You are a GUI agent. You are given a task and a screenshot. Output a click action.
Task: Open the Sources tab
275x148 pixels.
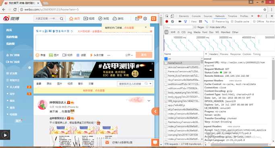click(x=208, y=16)
